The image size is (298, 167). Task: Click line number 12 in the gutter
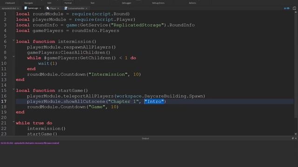pyautogui.click(x=4, y=74)
